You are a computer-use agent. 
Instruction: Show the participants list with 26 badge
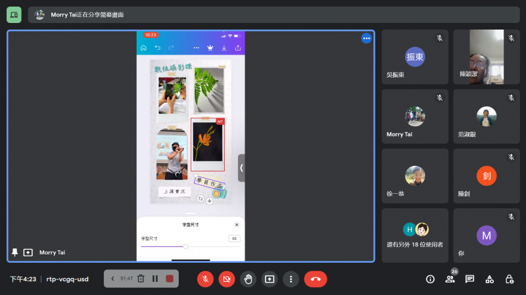[450, 279]
